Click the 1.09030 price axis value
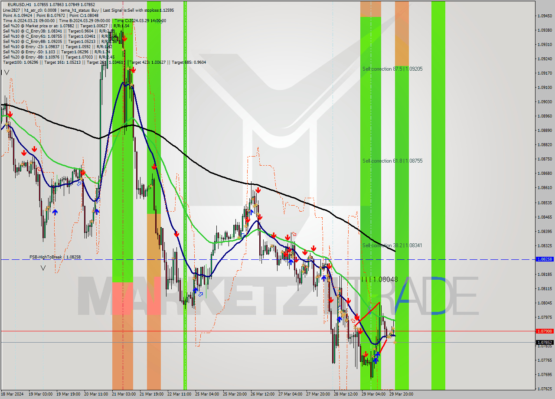This screenshot has width=555, height=399. coord(545,101)
